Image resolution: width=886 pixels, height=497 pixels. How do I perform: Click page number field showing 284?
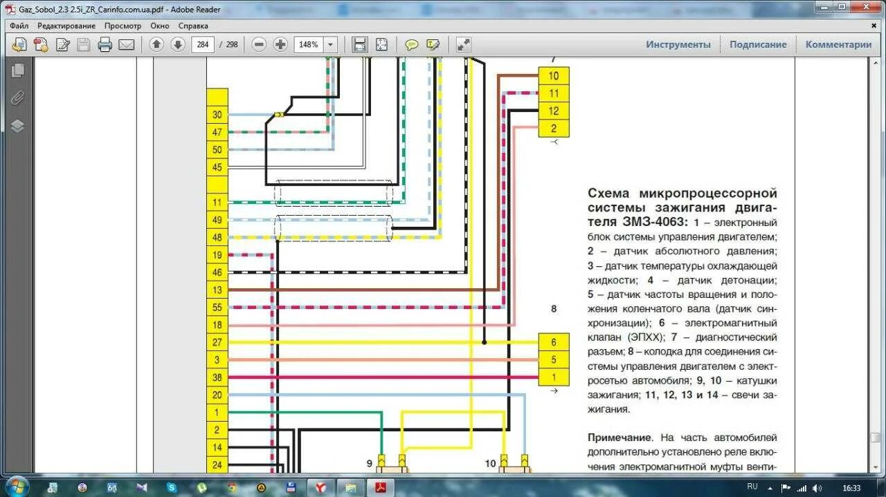point(203,44)
